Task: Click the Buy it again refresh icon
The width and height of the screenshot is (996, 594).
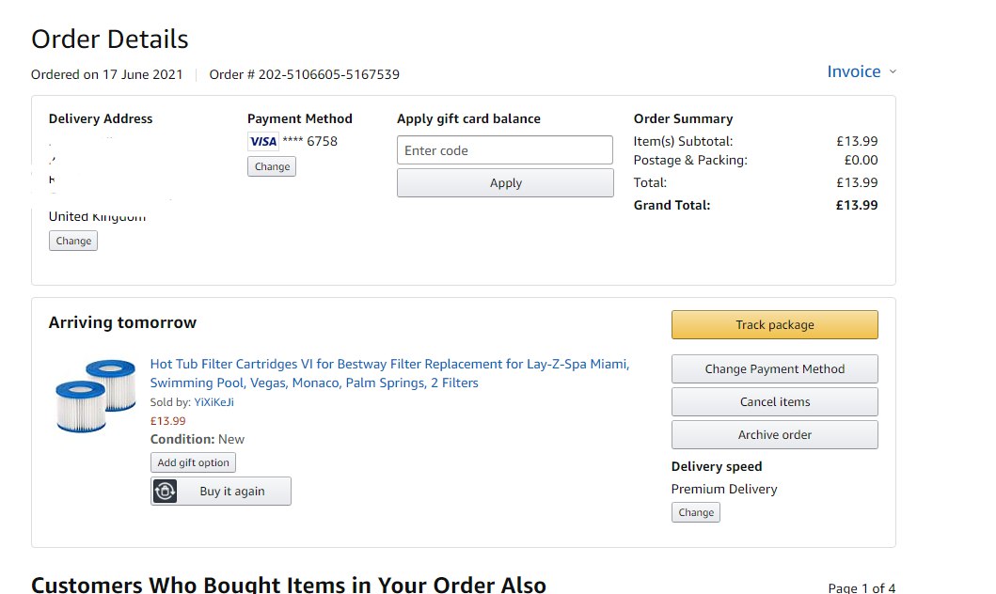Action: [166, 491]
